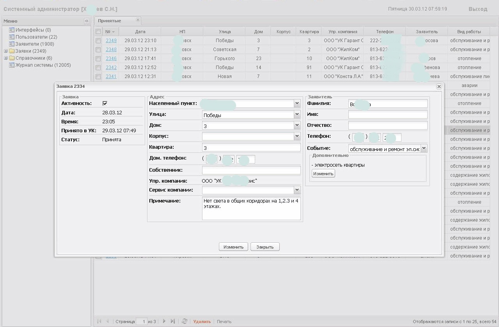Click the Пользователи (22) list icon
Viewport: 499px width, 327px height.
pos(12,37)
